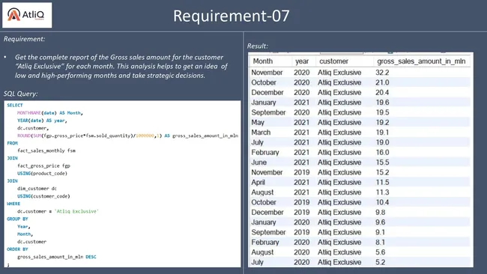Click the fact_sales_monthly fsm line
This screenshot has width=487, height=274.
pyautogui.click(x=46, y=150)
